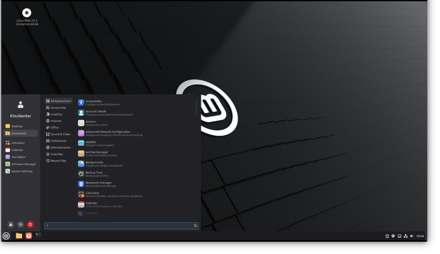
Task: Click the application menu scrollbar
Action: 197,107
